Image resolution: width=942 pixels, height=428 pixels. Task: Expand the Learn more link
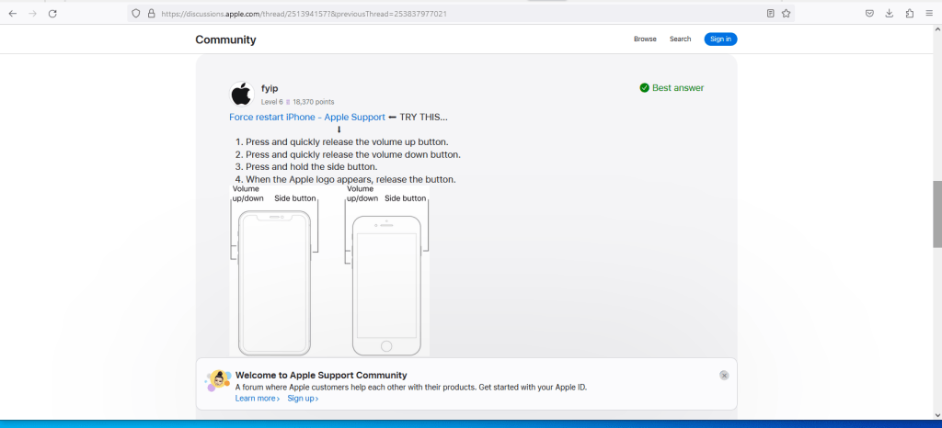(258, 399)
